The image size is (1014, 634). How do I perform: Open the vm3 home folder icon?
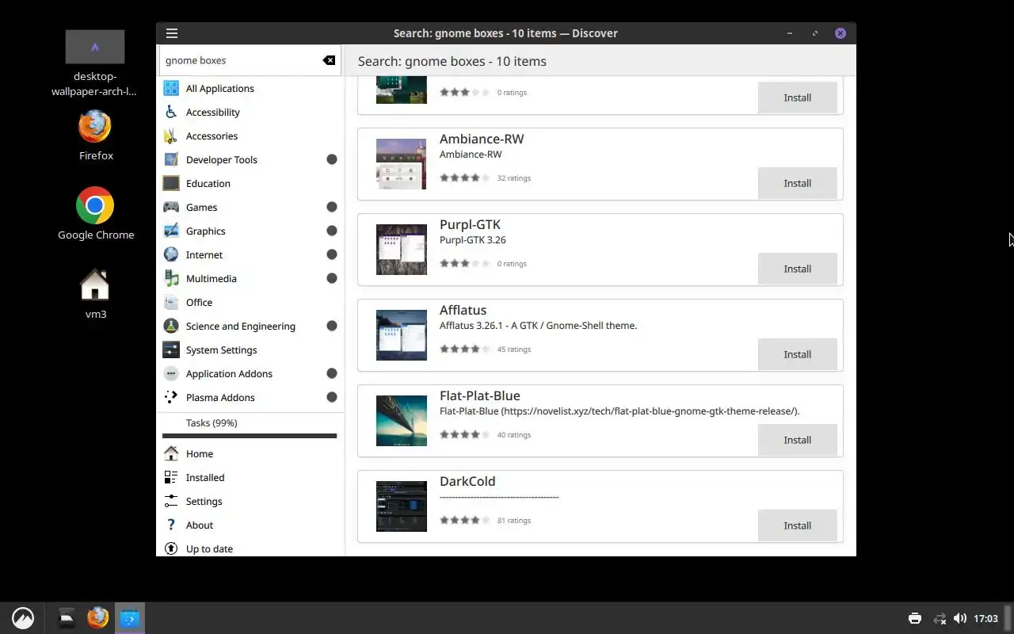point(95,285)
